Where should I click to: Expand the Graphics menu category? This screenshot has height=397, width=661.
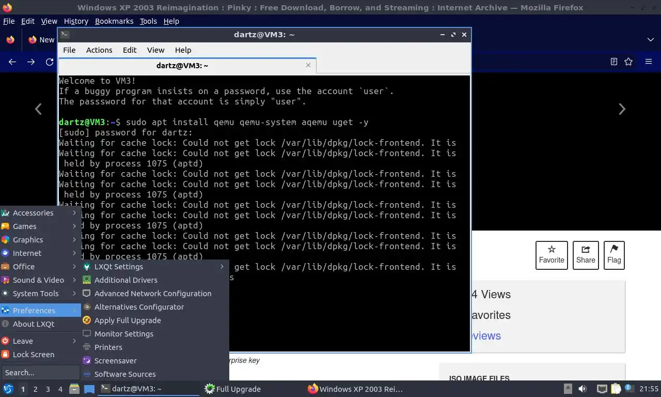click(40, 240)
